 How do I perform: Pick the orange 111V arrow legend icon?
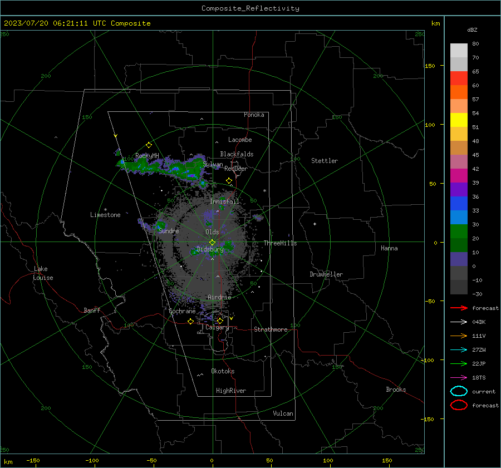click(459, 336)
